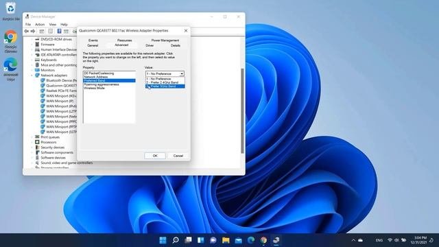Click the Wi-Fi icon in system tray
The width and height of the screenshot is (439, 247).
(390, 240)
